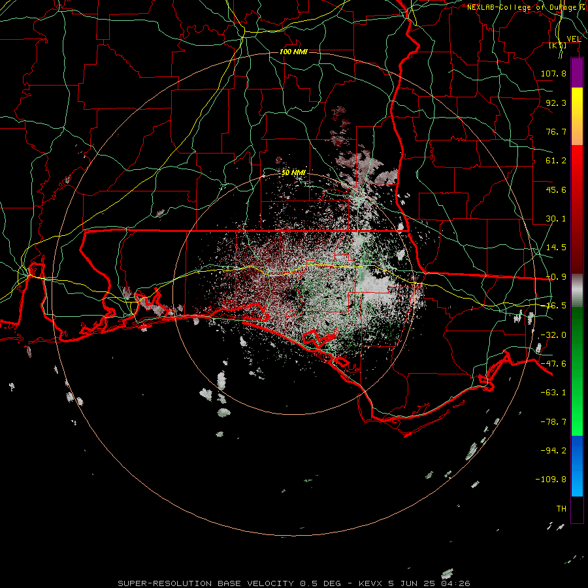
Task: Select the 92.3 value on velocity scale
Action: click(556, 103)
